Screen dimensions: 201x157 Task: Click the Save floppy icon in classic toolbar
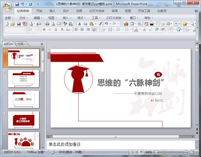pos(19,24)
